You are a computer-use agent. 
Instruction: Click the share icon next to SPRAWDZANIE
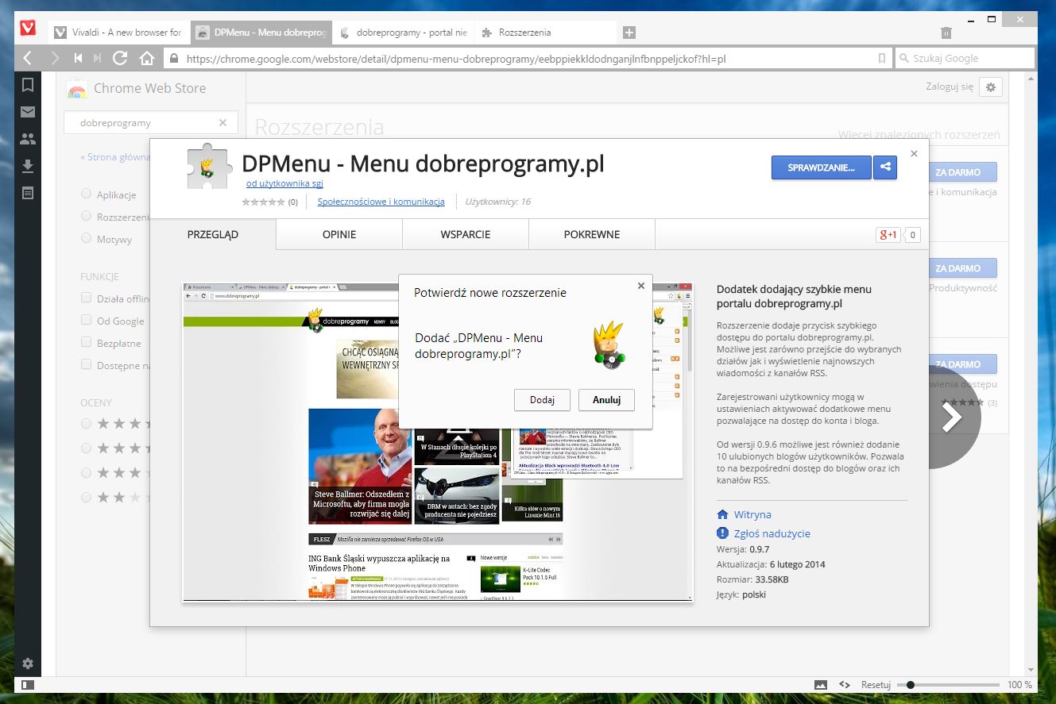[884, 167]
